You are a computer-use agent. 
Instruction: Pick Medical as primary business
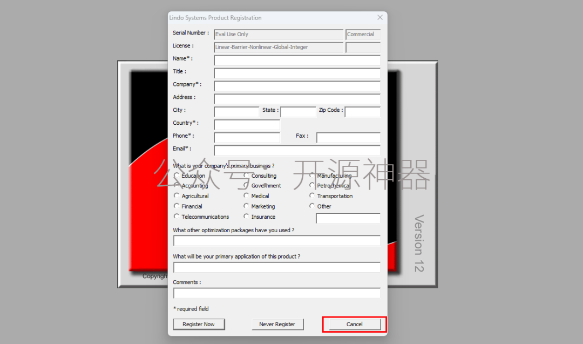(246, 195)
